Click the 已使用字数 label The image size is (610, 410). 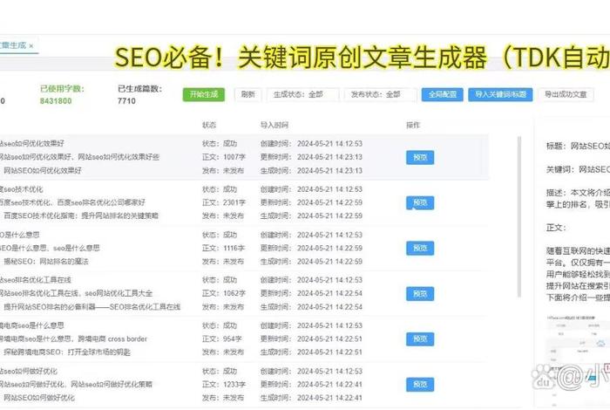[62, 89]
